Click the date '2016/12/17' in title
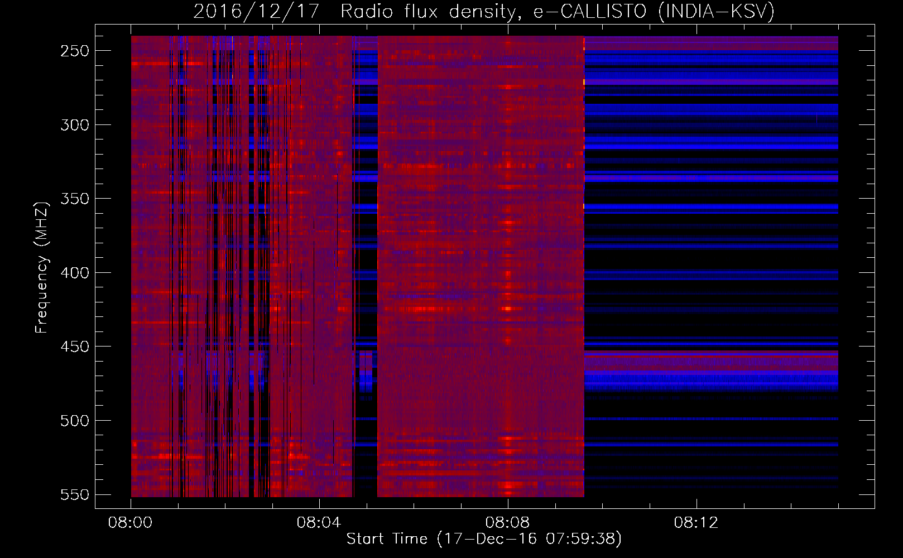Screen dimensions: 903x558 256,12
